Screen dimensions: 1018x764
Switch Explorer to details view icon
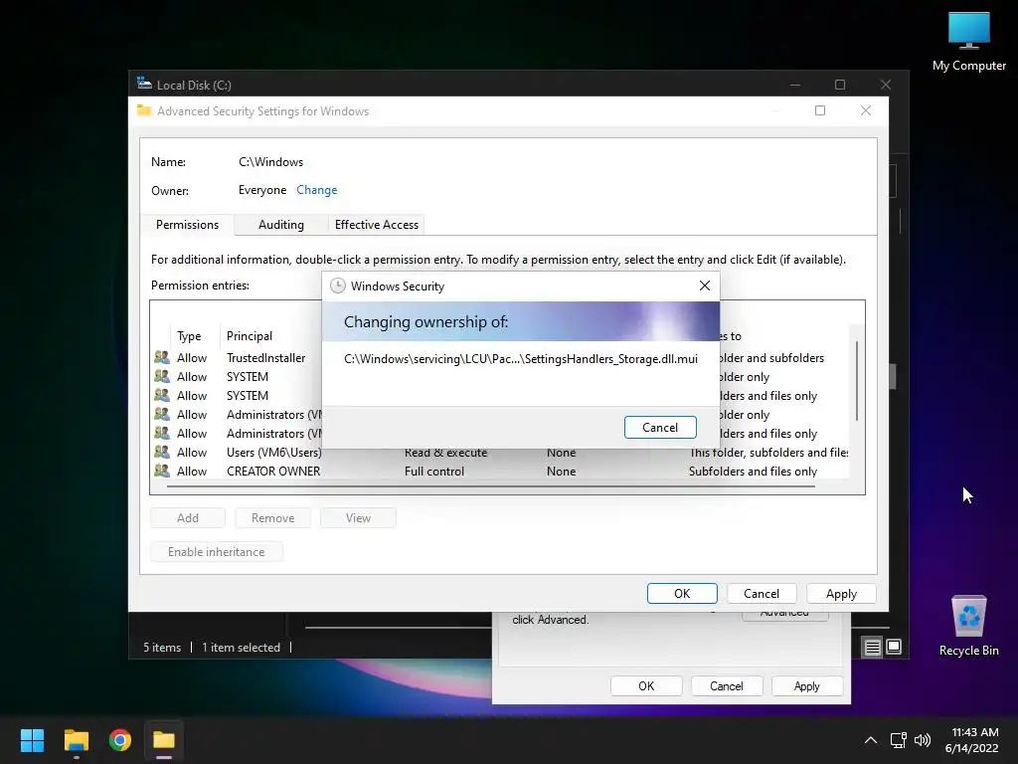click(872, 647)
